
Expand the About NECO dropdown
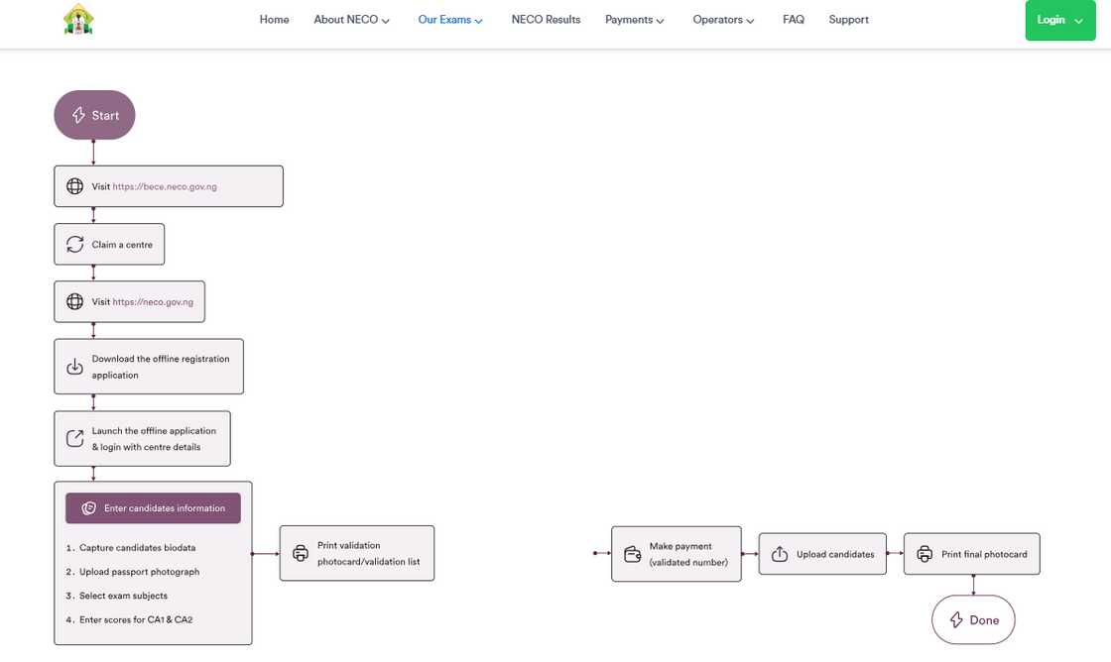pyautogui.click(x=351, y=20)
